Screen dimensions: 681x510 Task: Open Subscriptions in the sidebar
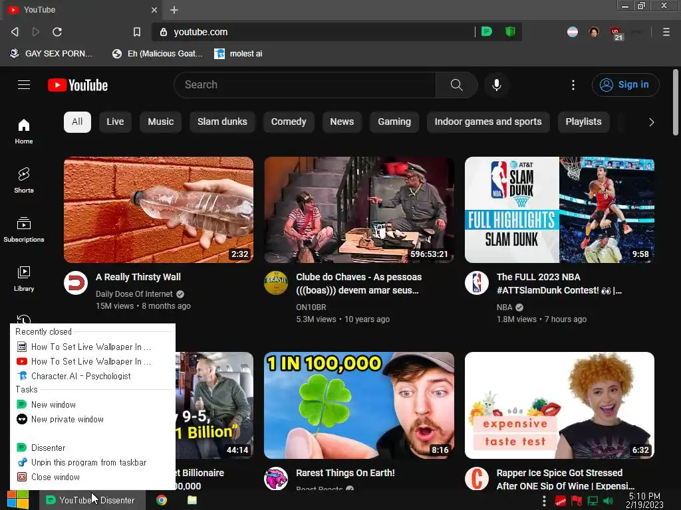[x=24, y=229]
